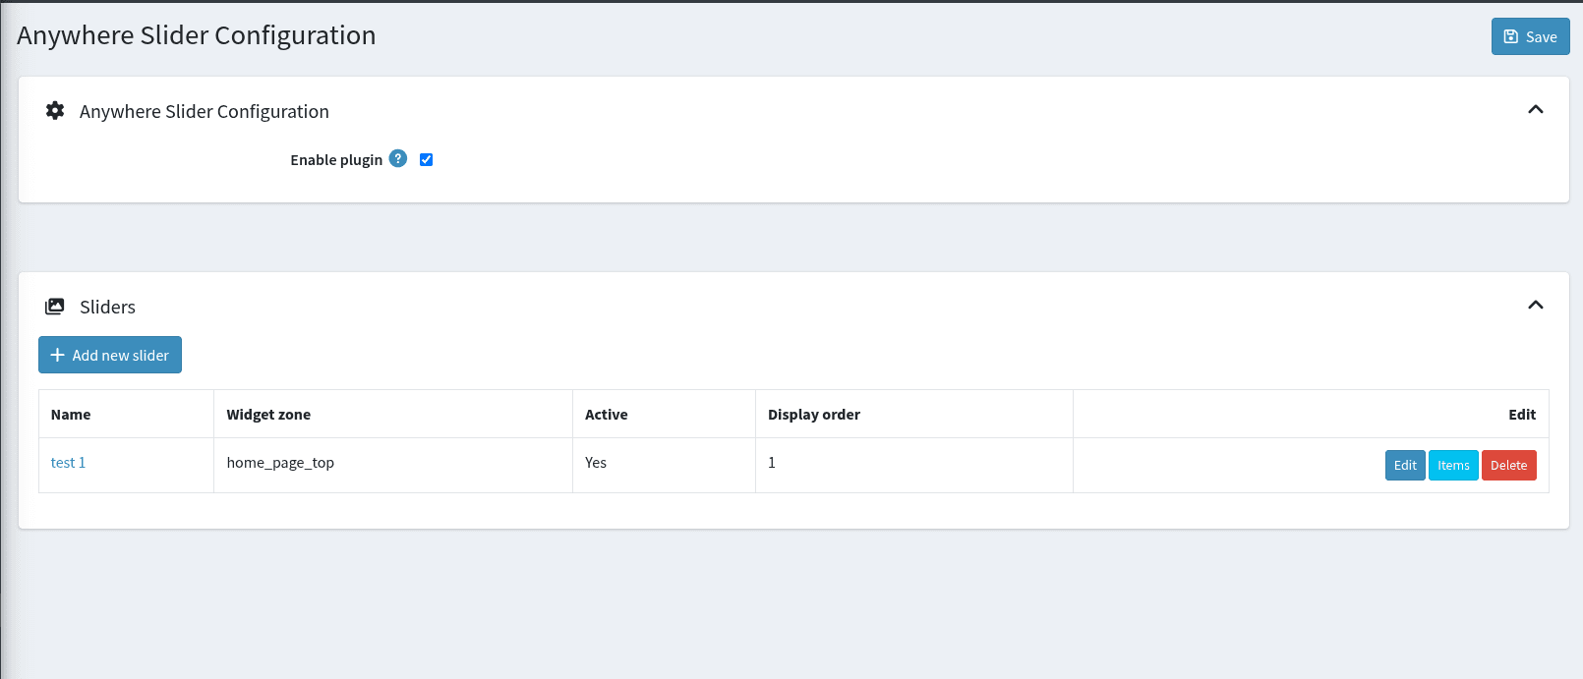Open the test 1 slider link
The image size is (1583, 679).
point(68,463)
